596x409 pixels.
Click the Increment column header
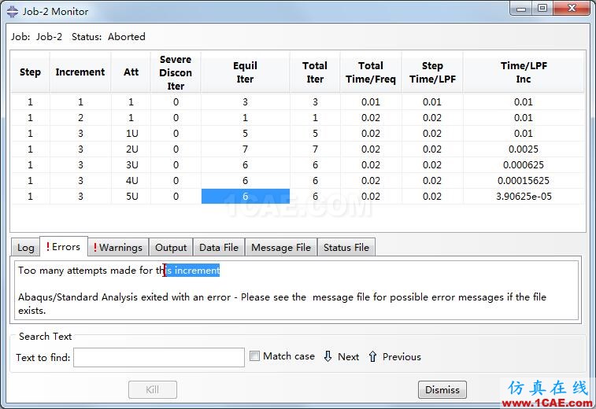(80, 72)
